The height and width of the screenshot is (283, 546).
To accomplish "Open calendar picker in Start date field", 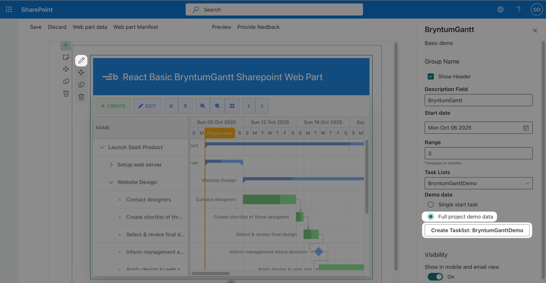I will coord(525,128).
